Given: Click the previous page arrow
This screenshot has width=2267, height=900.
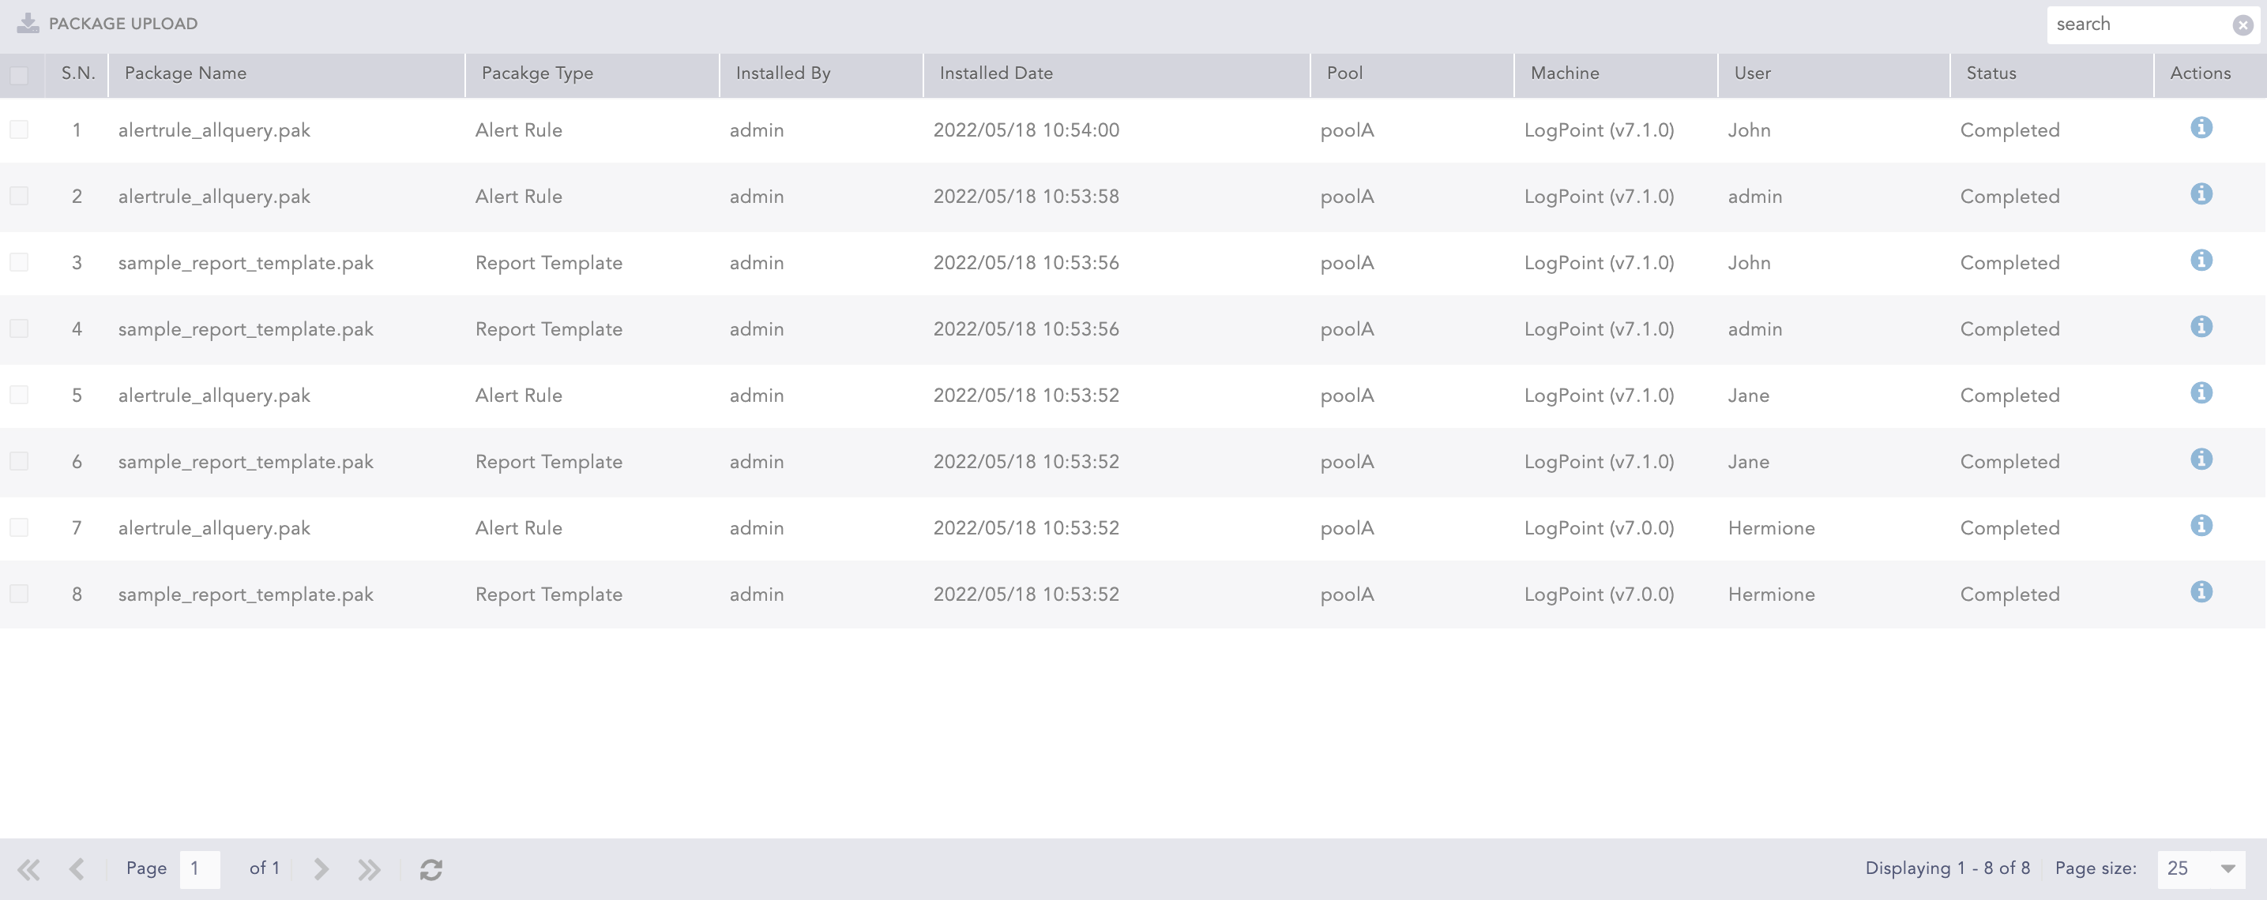Looking at the screenshot, I should point(77,869).
